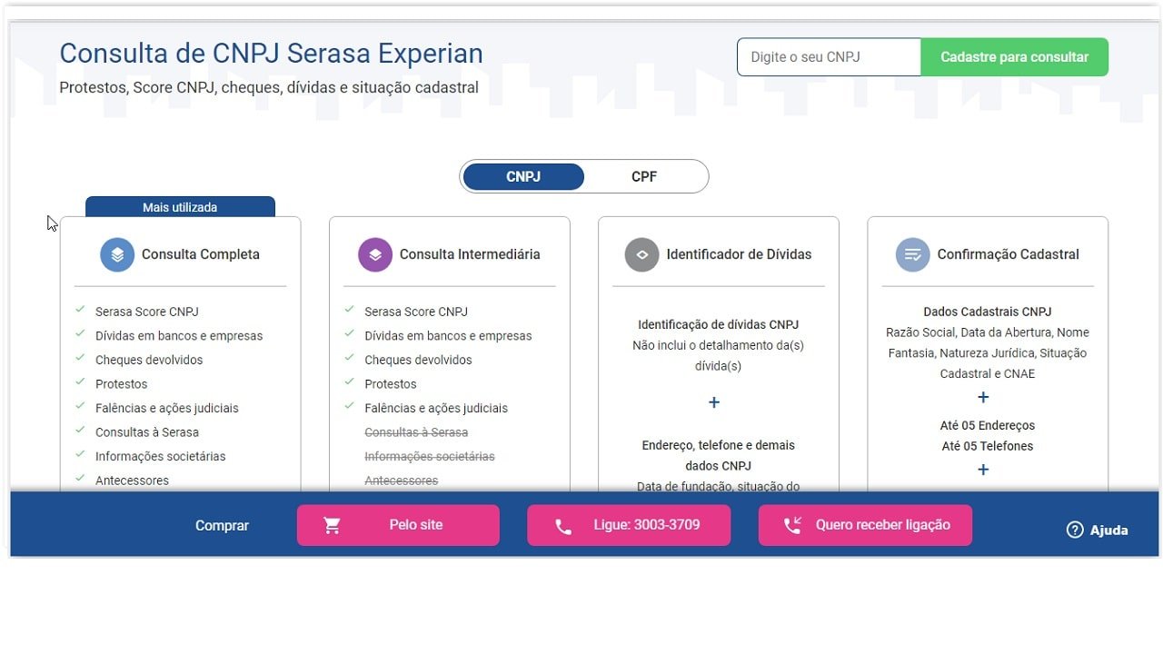The height and width of the screenshot is (654, 1163).
Task: Select the Consulta Intermediária diamond icon
Action: pos(375,254)
